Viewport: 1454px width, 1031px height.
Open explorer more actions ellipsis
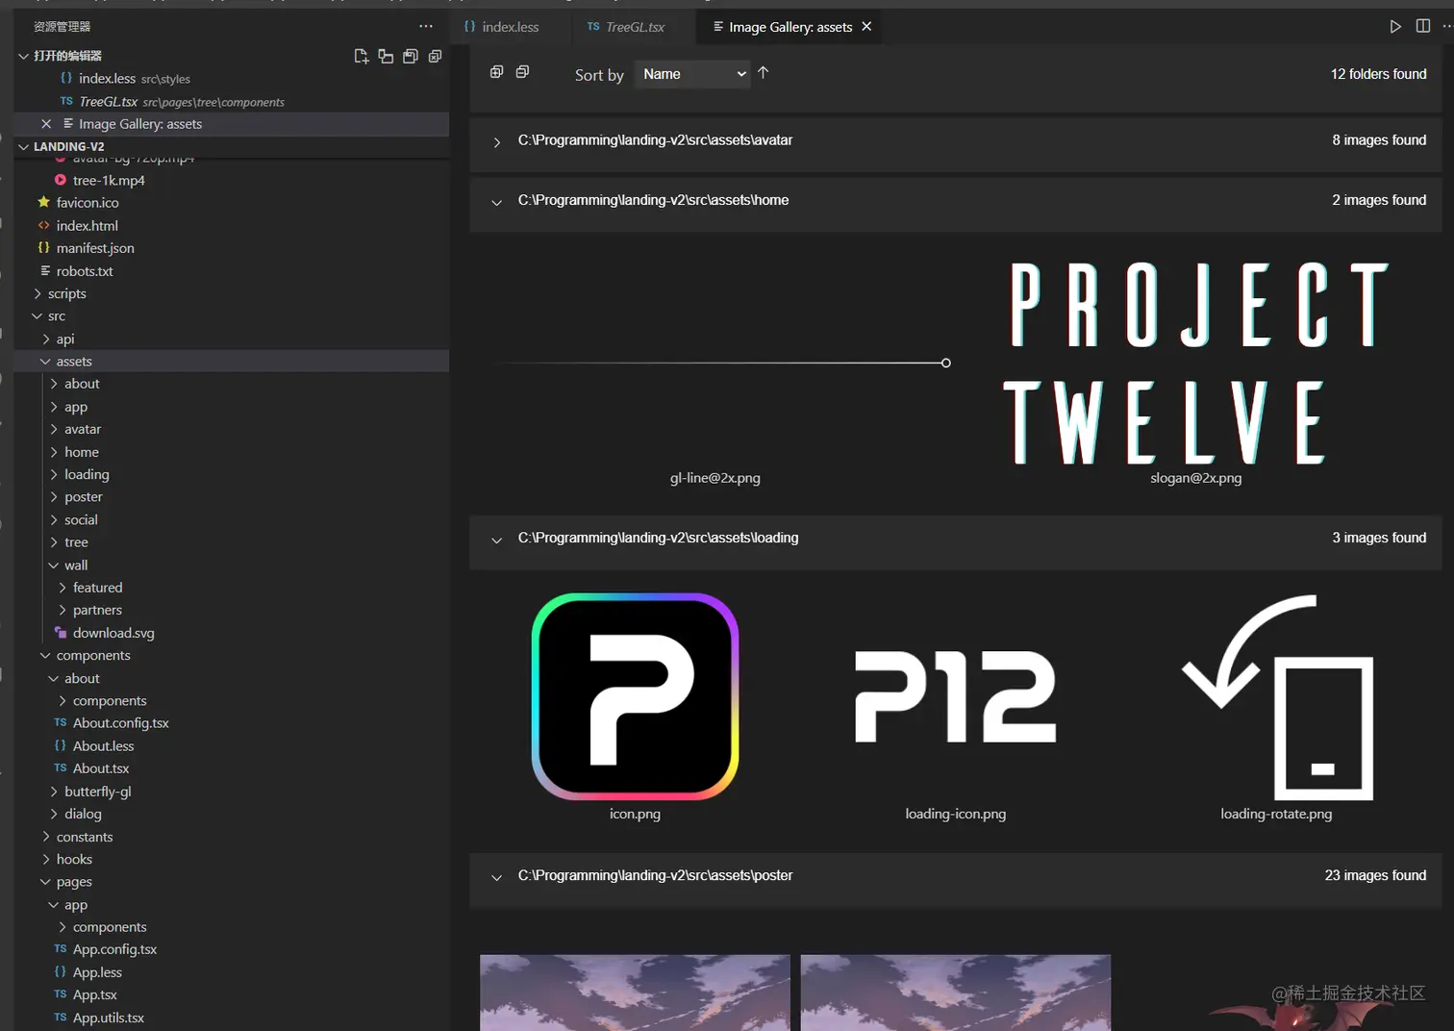(x=426, y=26)
